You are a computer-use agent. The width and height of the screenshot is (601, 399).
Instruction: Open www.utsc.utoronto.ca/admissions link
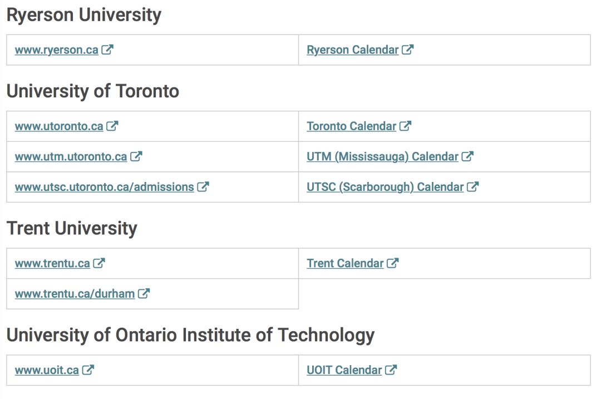104,187
